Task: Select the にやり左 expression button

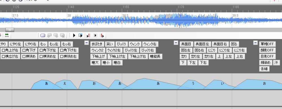Action: pyautogui.click(x=16, y=44)
